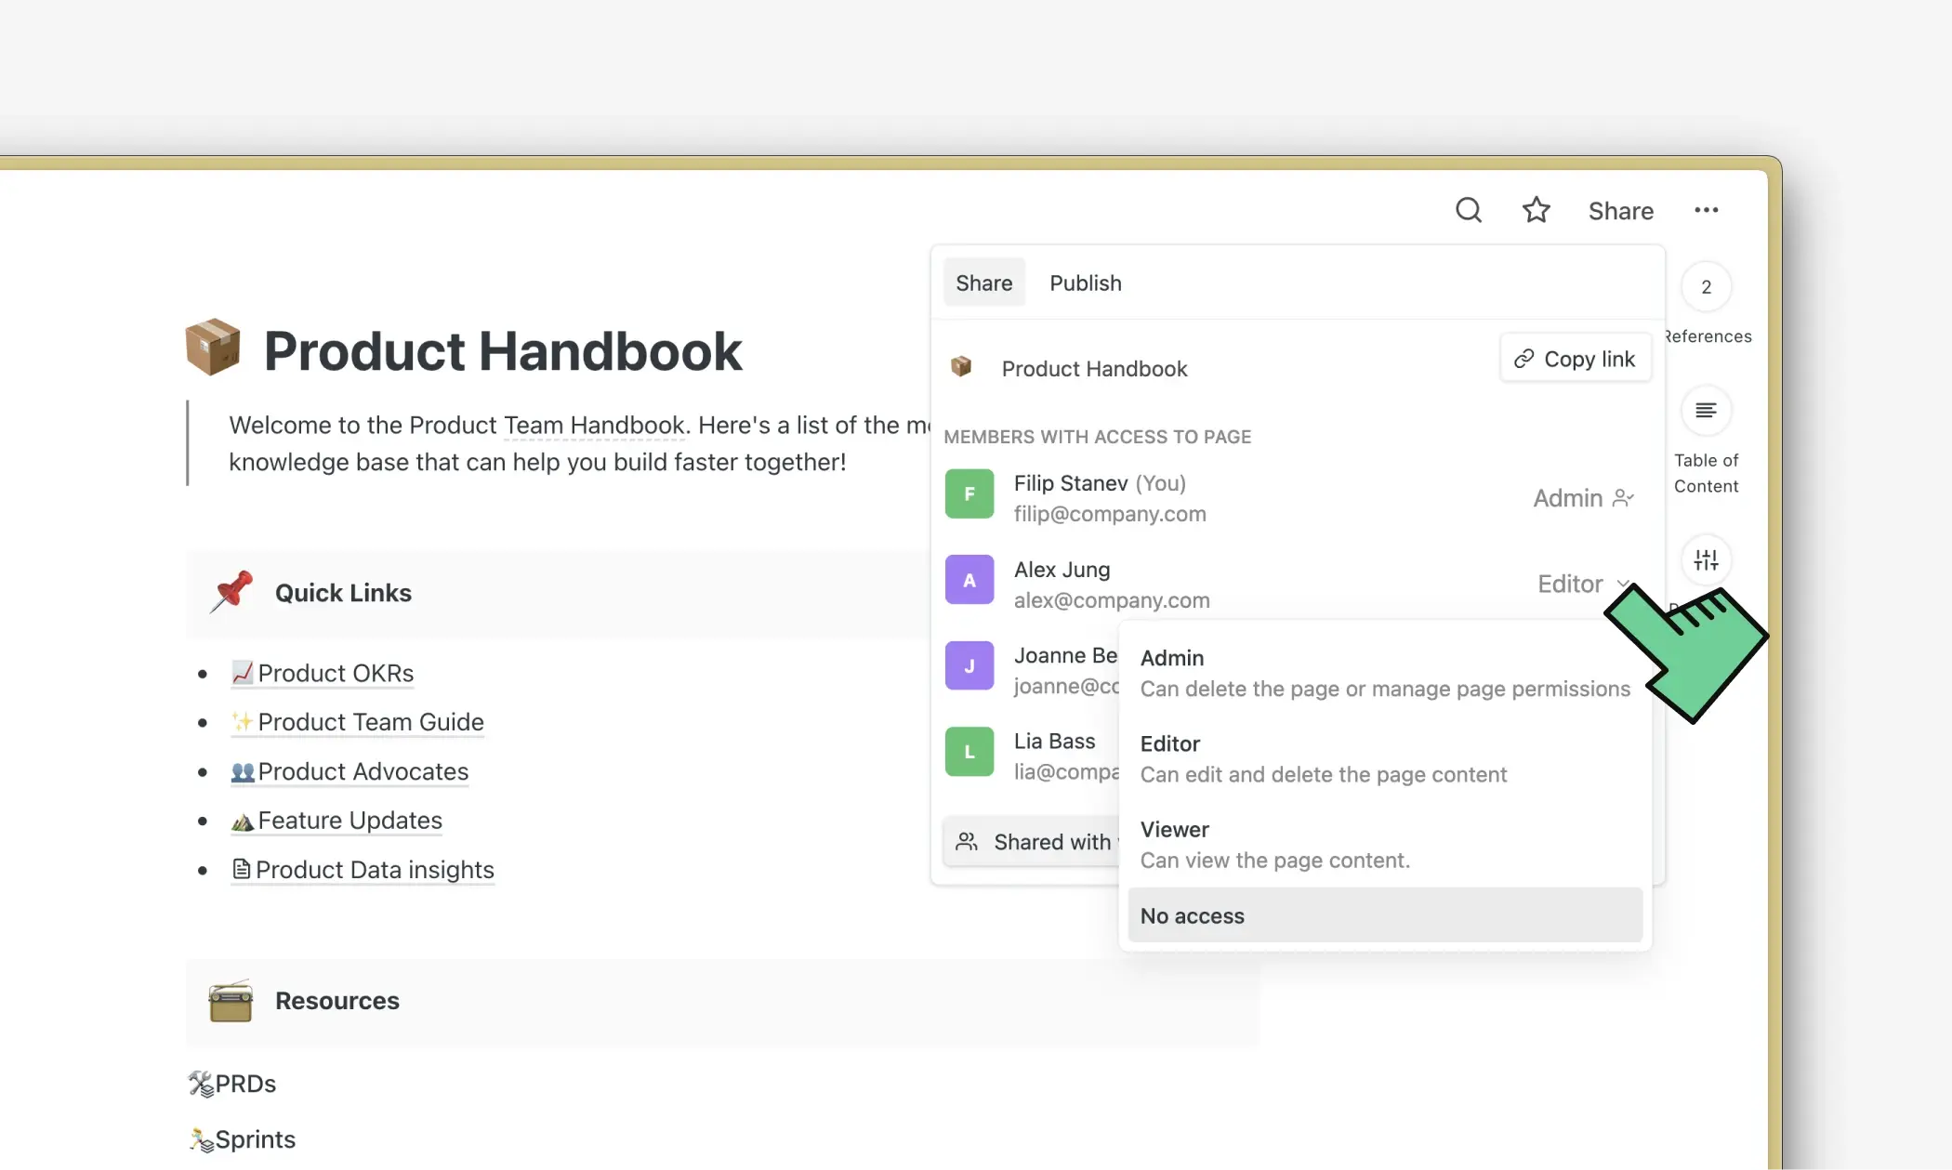Select the Share tab

pyautogui.click(x=983, y=283)
